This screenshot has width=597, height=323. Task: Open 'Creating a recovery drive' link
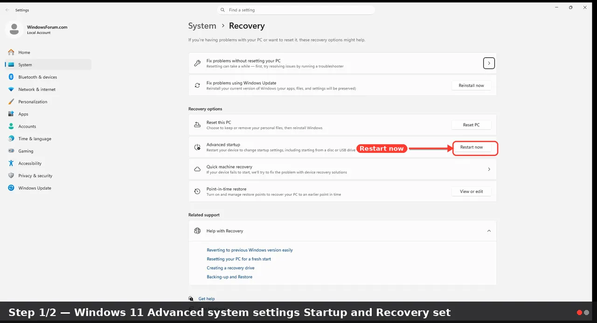[x=230, y=268]
